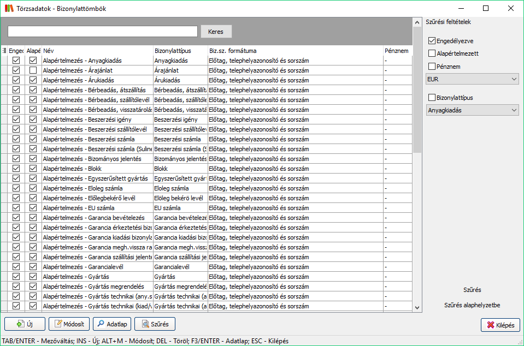Open Adatlap with the magnifier button
524x346 pixels.
(112, 324)
